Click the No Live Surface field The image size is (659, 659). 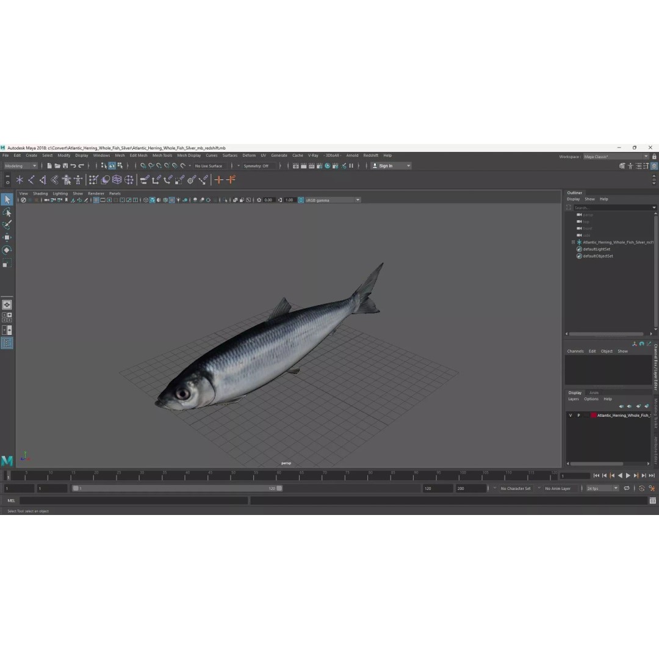(x=209, y=166)
